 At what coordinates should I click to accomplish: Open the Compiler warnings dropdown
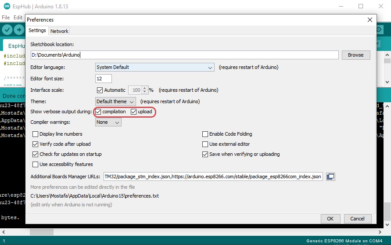point(108,122)
